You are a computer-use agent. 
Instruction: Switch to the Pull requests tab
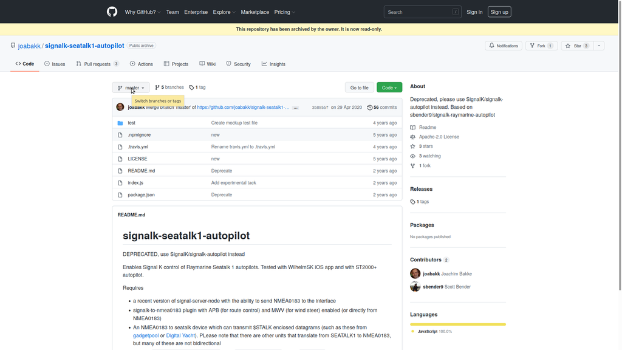pyautogui.click(x=98, y=64)
